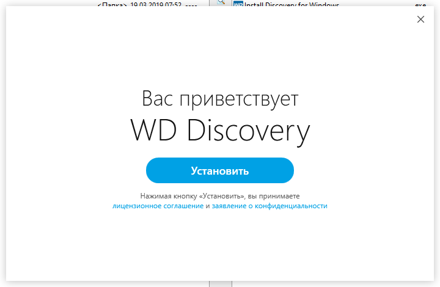This screenshot has height=287, width=440.
Task: Click the Установить install button
Action: click(220, 170)
